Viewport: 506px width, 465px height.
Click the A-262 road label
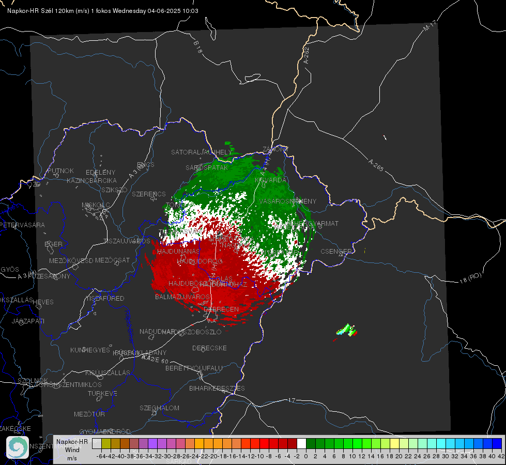[306, 55]
